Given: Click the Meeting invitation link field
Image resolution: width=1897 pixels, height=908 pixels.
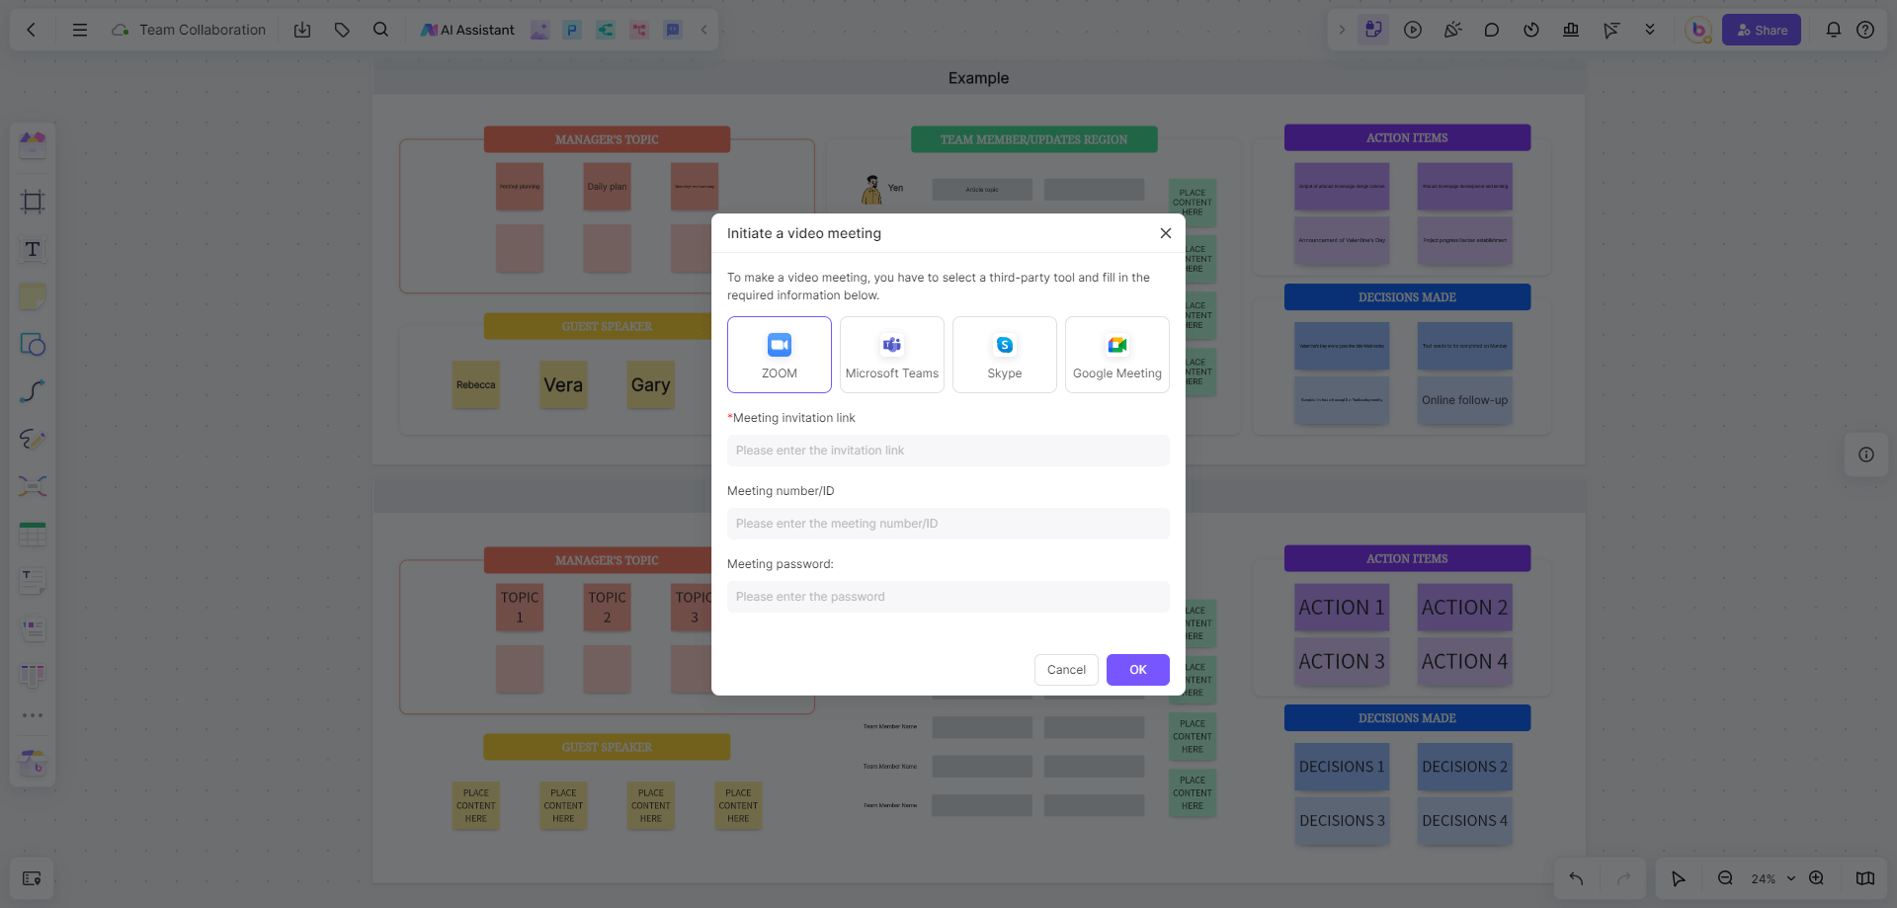Looking at the screenshot, I should coord(948,451).
